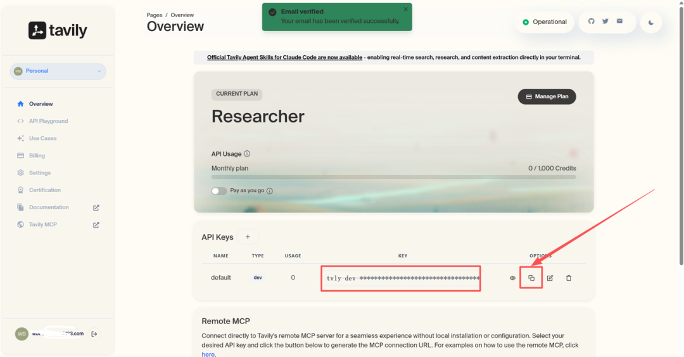Edit the default API key with pencil icon
The image size is (684, 357).
[x=550, y=278]
